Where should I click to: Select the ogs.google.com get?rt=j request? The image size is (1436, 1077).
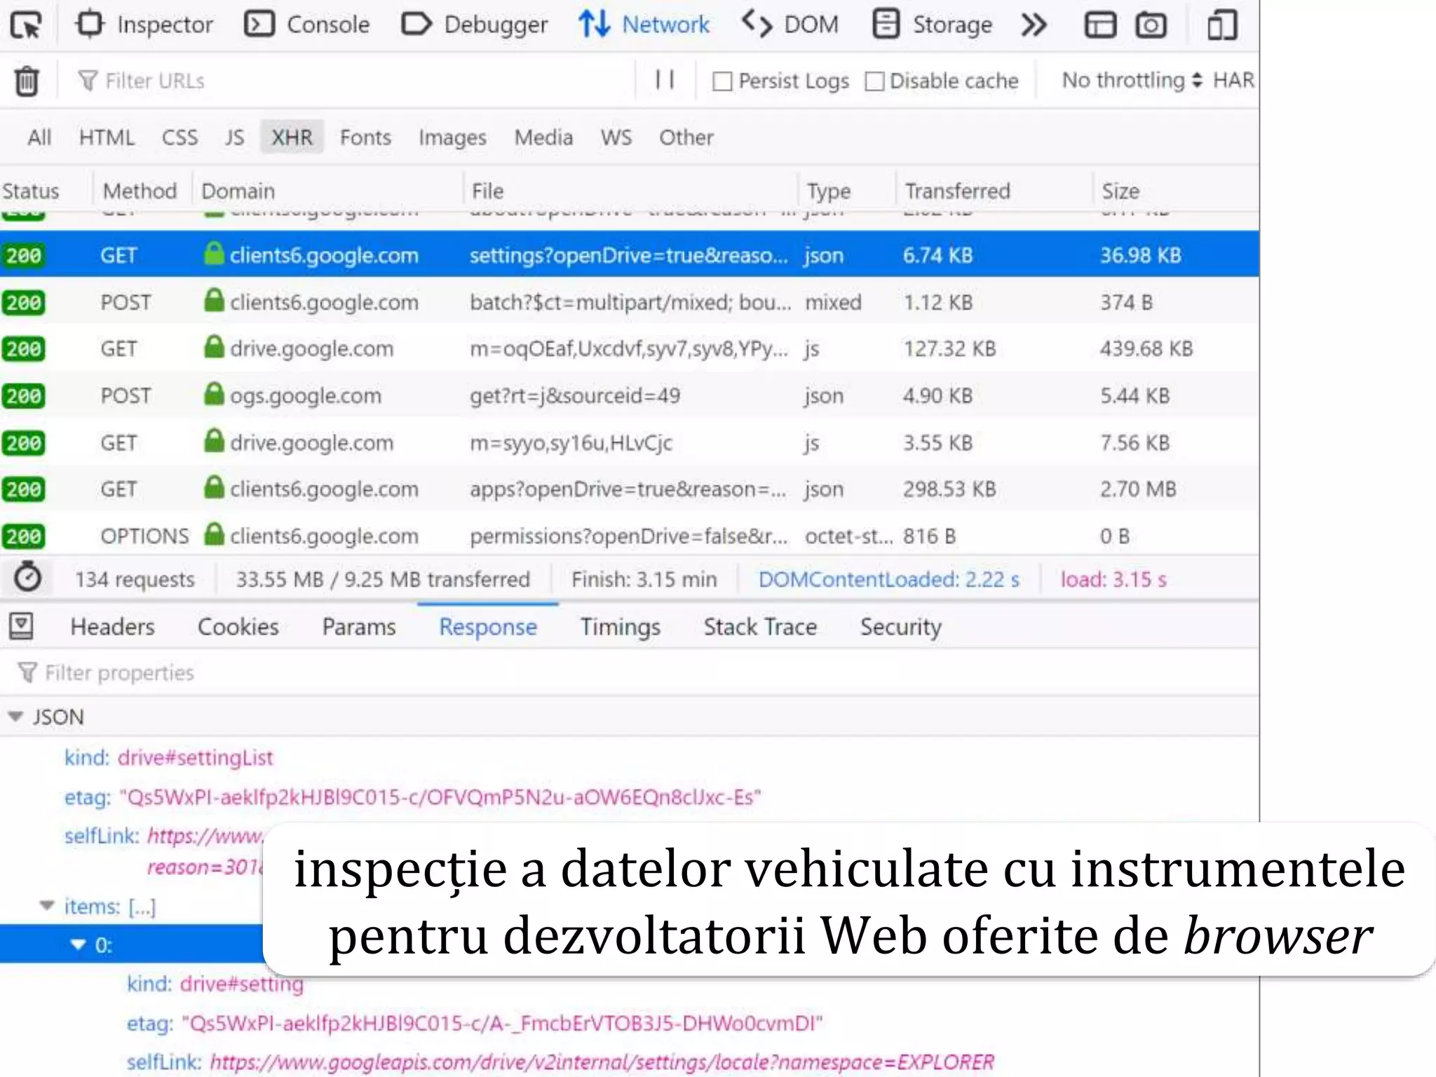(x=629, y=395)
